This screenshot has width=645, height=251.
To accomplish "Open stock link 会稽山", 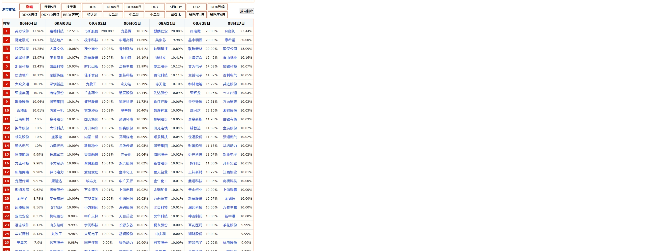I will [x=22, y=111].
